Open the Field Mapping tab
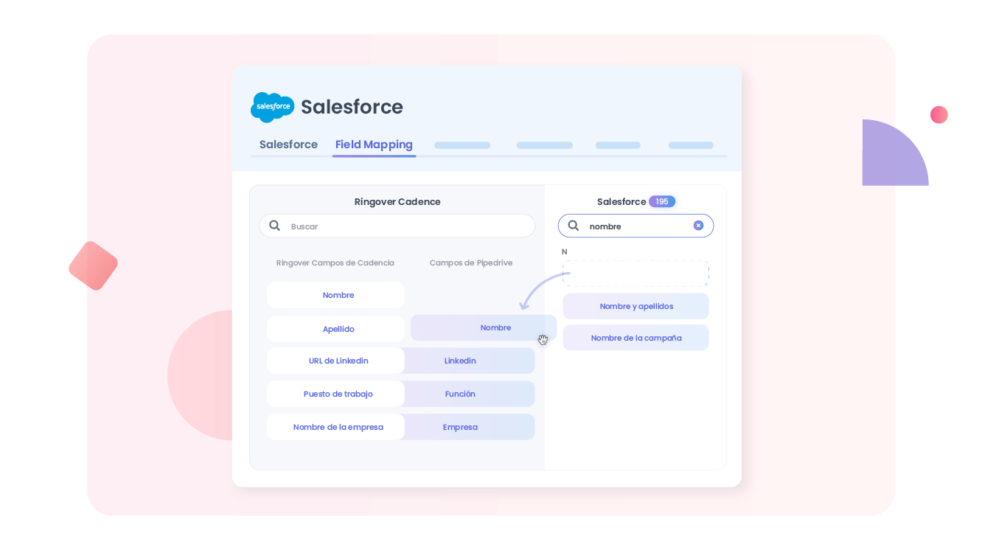The width and height of the screenshot is (982, 550). 374,145
